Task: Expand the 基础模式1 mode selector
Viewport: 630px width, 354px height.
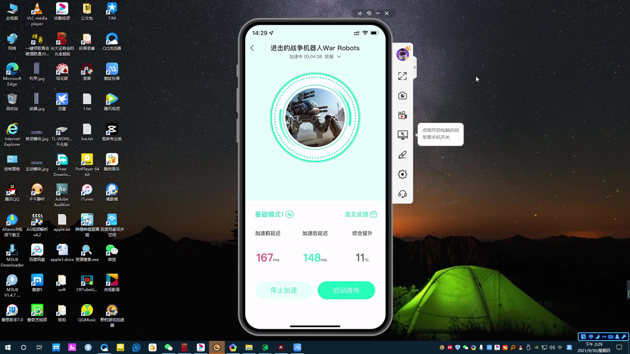Action: tap(290, 214)
